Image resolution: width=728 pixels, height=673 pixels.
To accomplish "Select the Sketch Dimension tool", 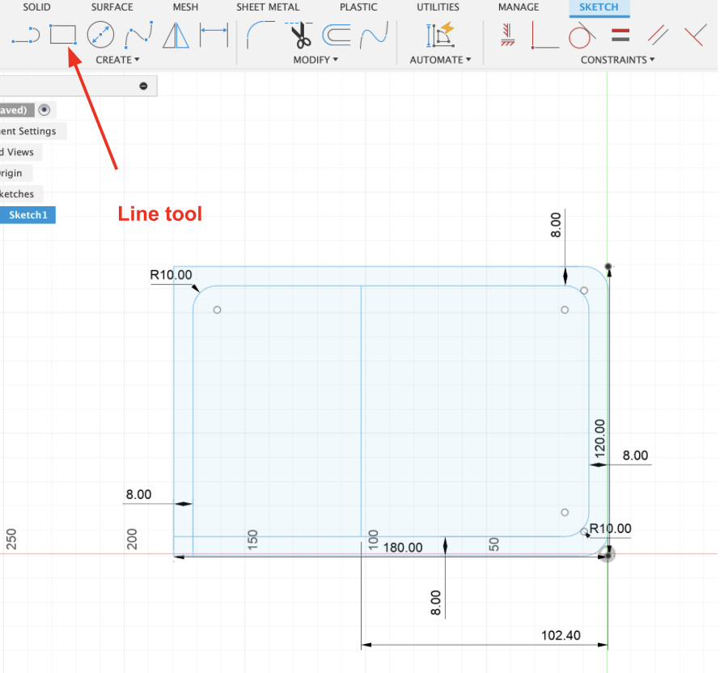I will point(214,35).
